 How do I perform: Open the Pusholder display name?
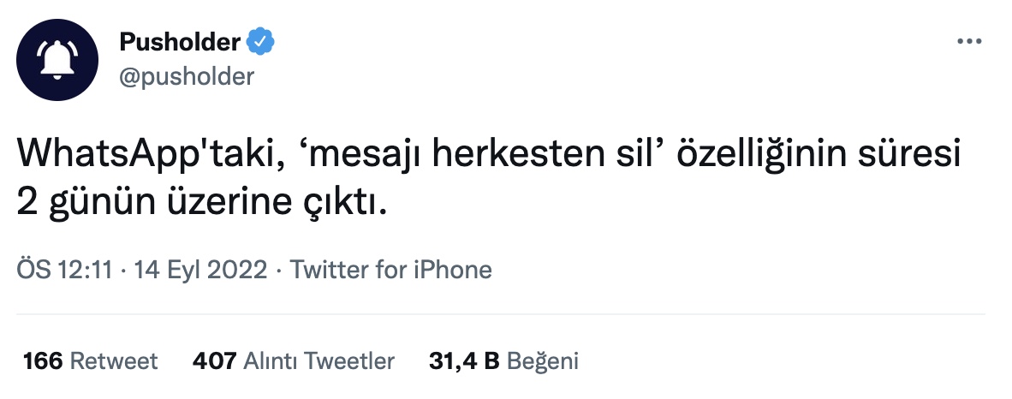coord(180,42)
